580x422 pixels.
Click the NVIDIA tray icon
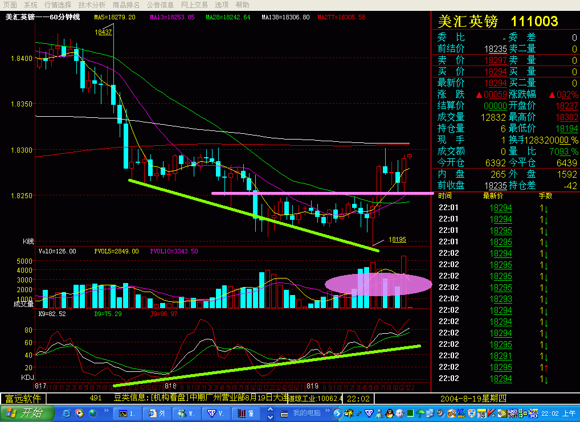pyautogui.click(x=503, y=413)
